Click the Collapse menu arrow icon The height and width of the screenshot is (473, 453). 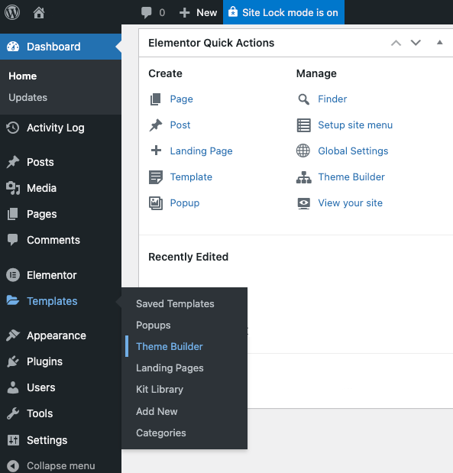click(13, 466)
